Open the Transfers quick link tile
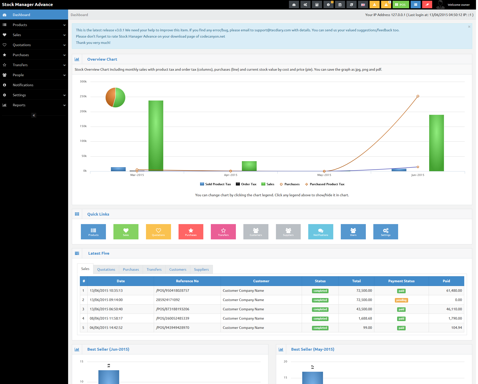This screenshot has width=478, height=384. click(223, 232)
